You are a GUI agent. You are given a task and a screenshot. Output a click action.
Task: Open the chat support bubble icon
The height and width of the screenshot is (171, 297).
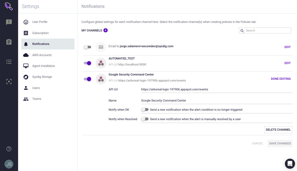(x=290, y=164)
